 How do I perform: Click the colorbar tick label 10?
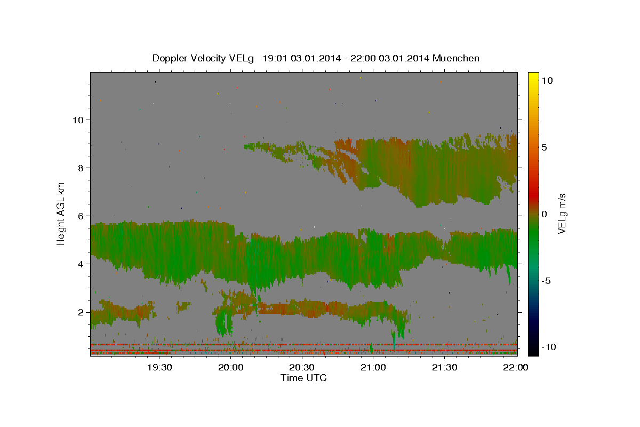coord(547,81)
